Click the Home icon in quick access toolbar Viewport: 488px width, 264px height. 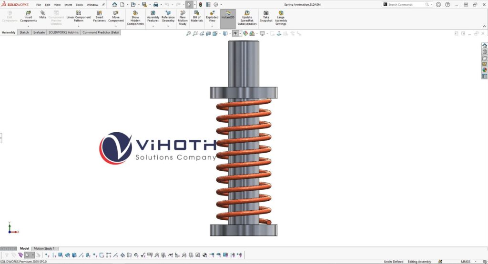tap(114, 5)
